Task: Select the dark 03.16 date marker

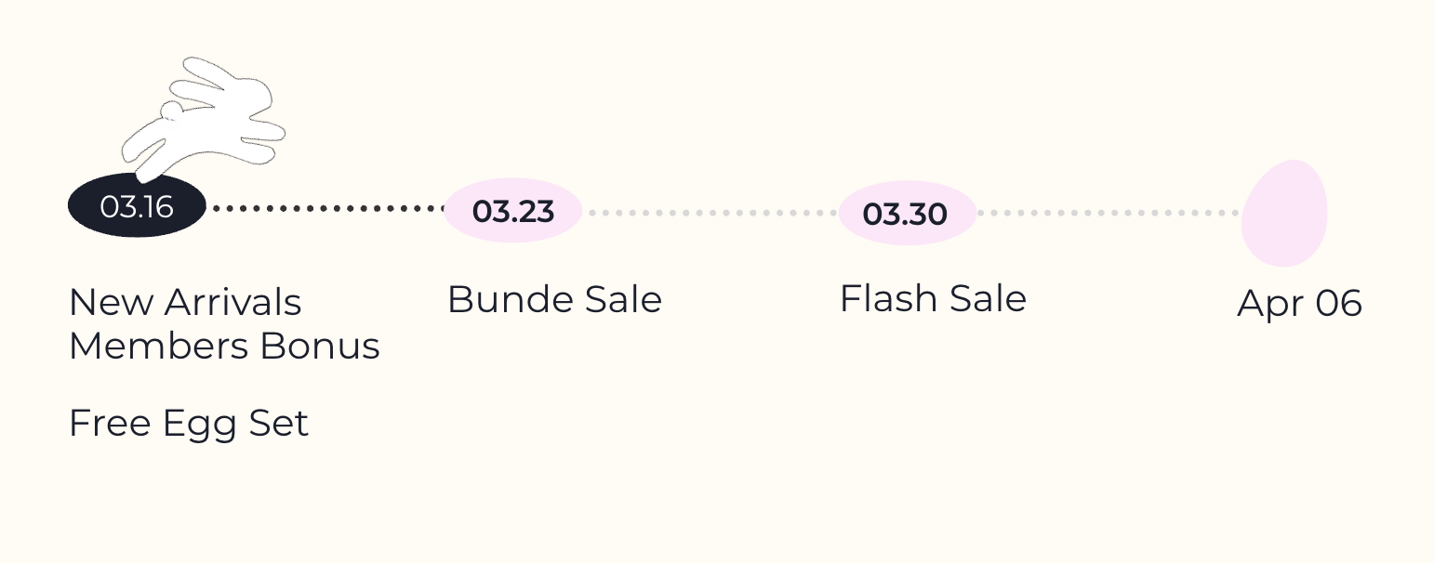Action: (x=137, y=206)
